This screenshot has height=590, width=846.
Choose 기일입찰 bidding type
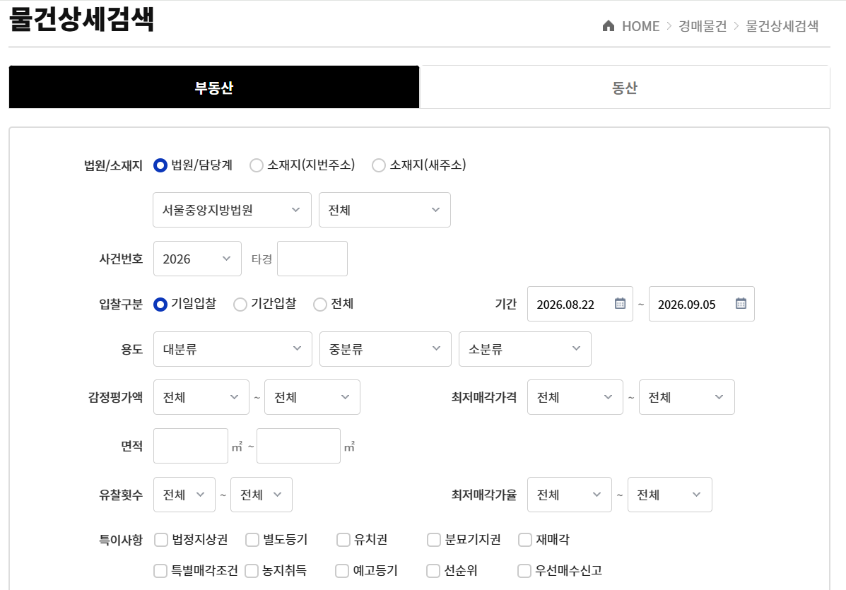pos(160,304)
